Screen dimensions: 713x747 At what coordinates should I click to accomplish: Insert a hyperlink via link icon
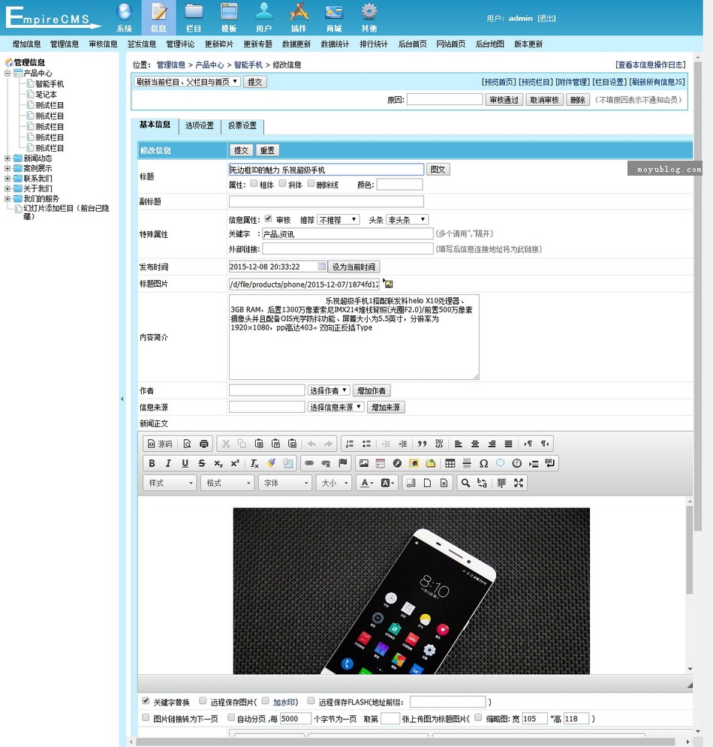309,463
